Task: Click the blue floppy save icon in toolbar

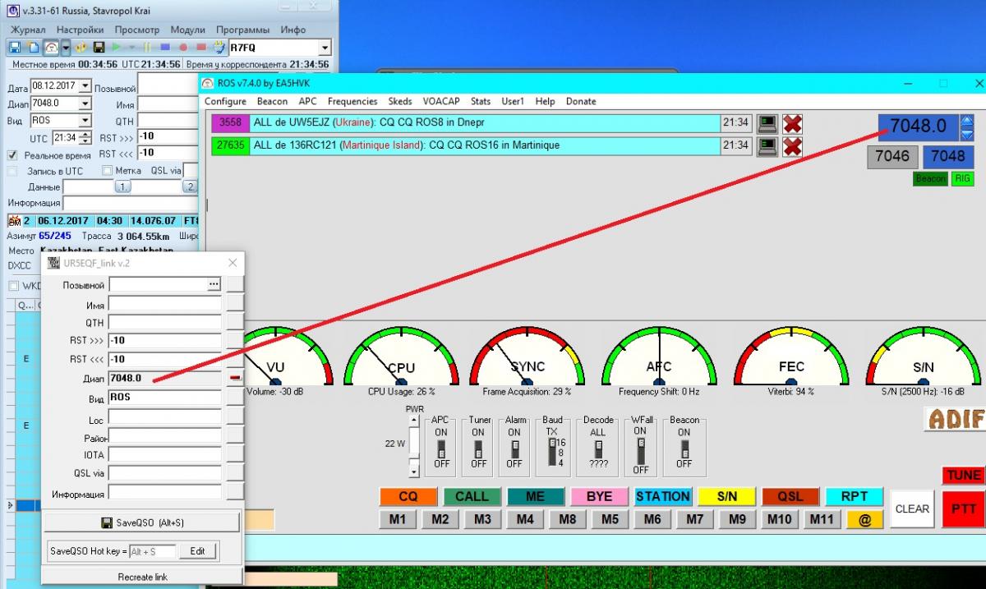Action: pos(15,48)
